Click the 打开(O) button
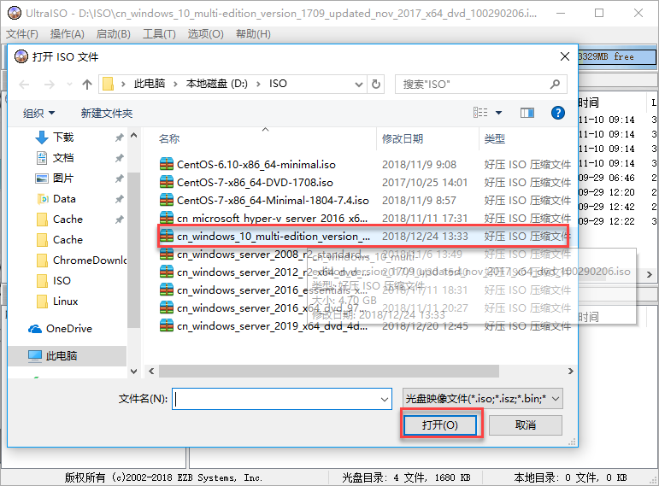 tap(439, 425)
